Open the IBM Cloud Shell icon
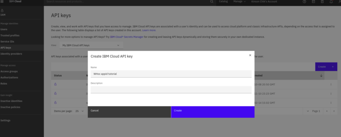Image resolution: width=341 pixels, height=137 pixels. 313,2
